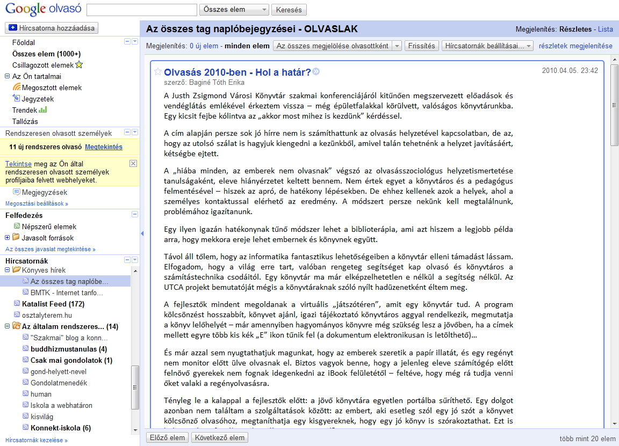Image resolution: width=619 pixels, height=446 pixels.
Task: Click in the Google olvasó search field
Action: pos(142,10)
